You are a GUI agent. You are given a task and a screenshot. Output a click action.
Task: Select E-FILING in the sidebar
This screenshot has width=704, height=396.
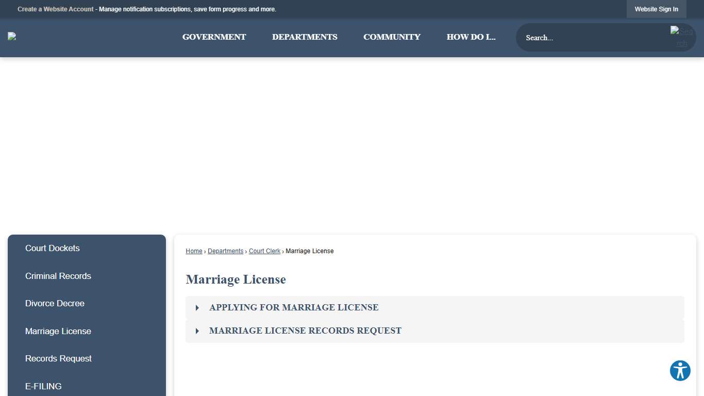click(43, 386)
